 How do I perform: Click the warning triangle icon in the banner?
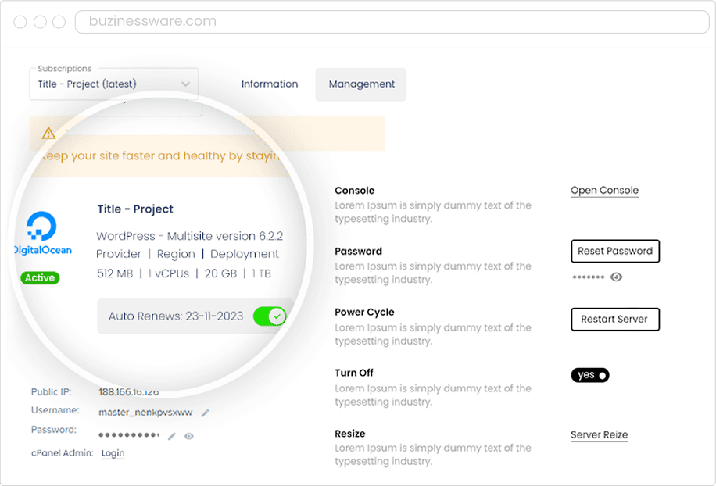[x=48, y=133]
